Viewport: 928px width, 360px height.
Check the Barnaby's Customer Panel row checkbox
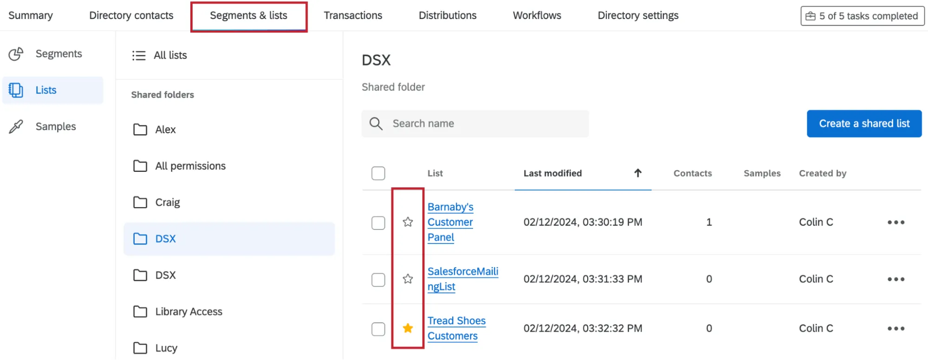pyautogui.click(x=378, y=223)
